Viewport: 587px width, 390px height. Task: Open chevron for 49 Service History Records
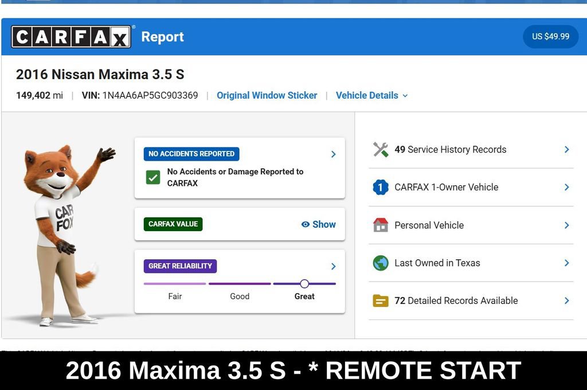tap(566, 150)
